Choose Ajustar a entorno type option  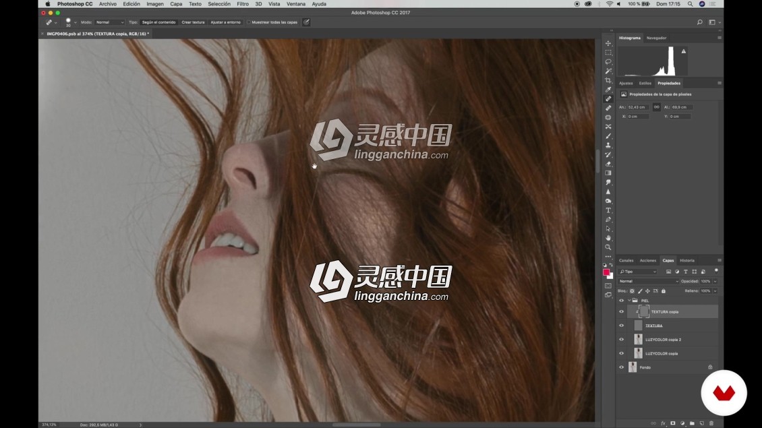225,22
